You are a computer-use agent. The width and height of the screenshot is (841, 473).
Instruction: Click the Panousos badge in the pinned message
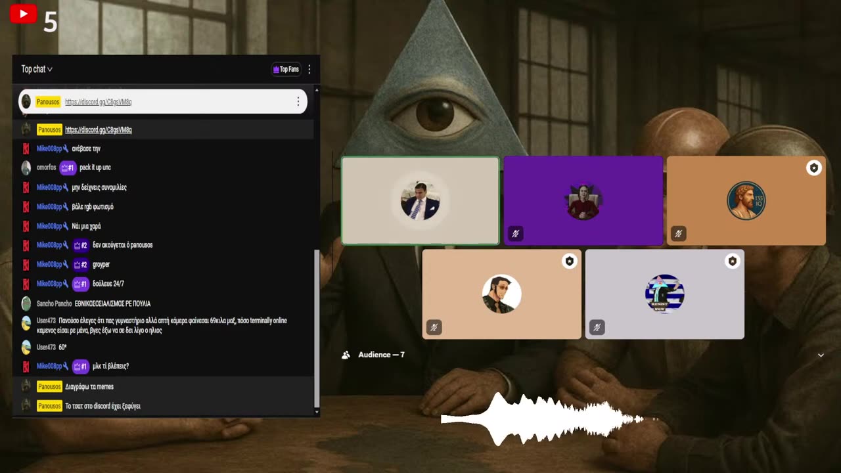pos(49,102)
